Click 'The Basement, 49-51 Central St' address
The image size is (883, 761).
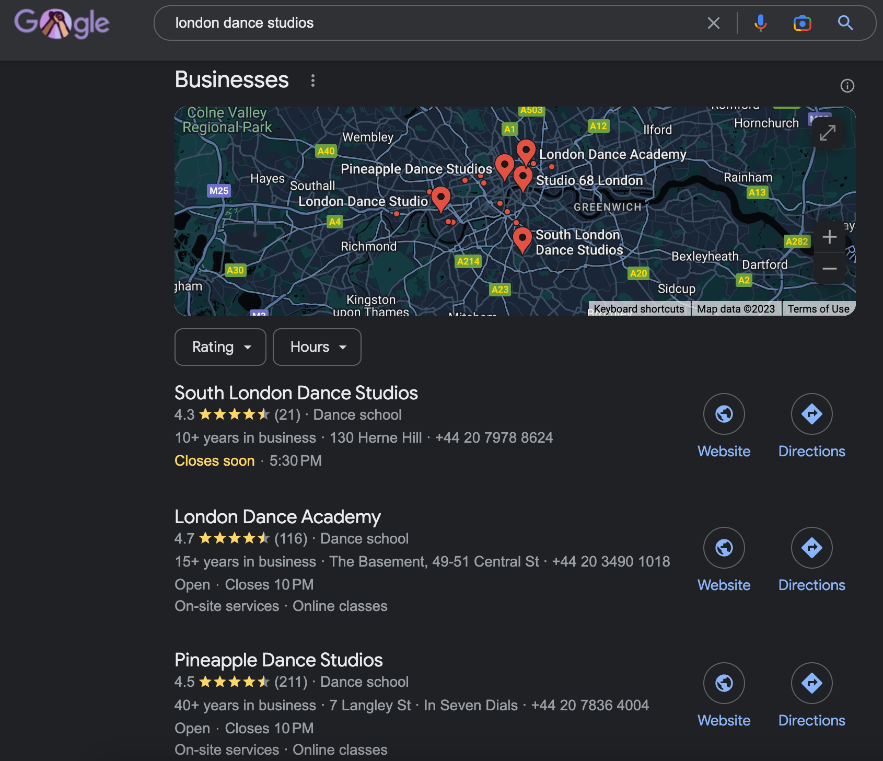[434, 561]
